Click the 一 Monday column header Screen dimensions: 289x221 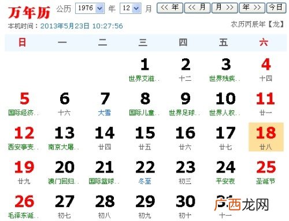tap(62, 42)
